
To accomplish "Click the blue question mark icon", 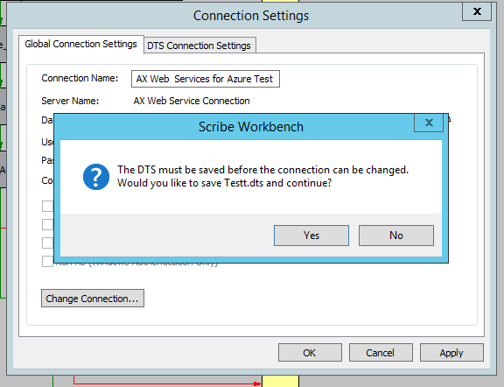I will [96, 177].
